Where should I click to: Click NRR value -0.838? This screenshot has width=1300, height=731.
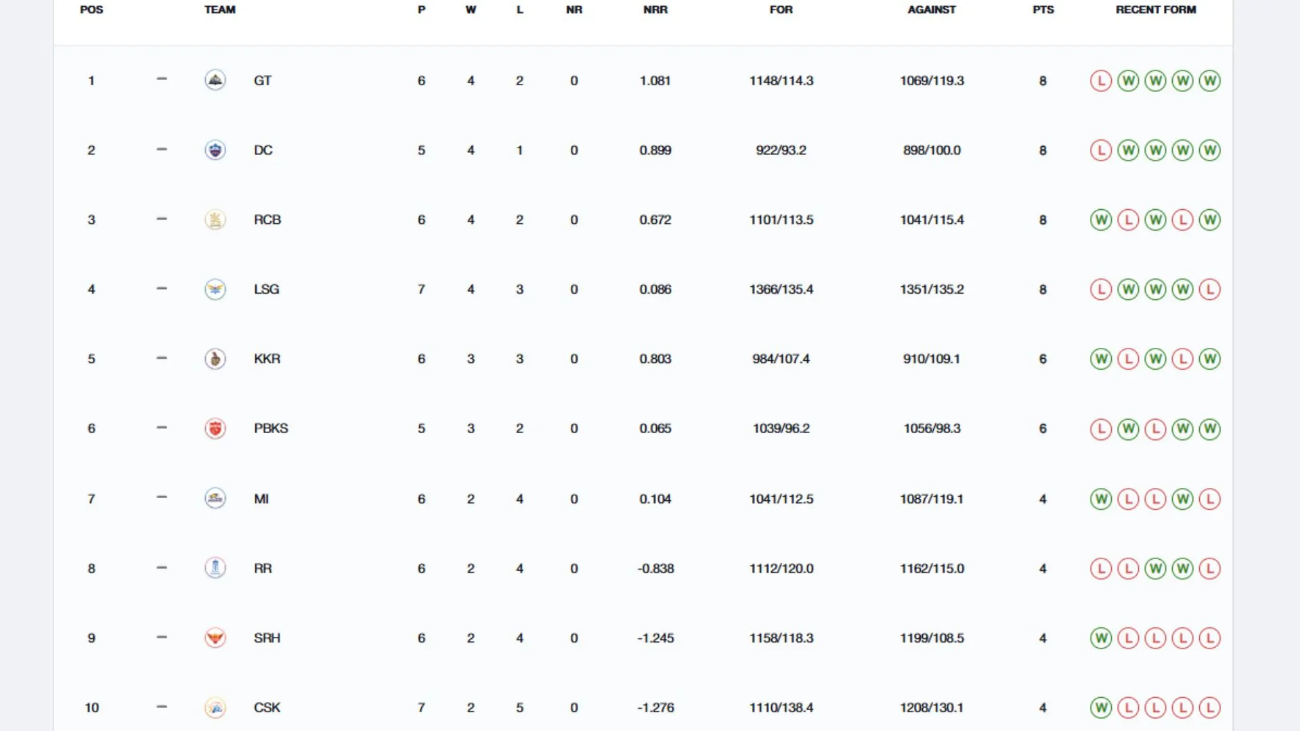click(655, 569)
